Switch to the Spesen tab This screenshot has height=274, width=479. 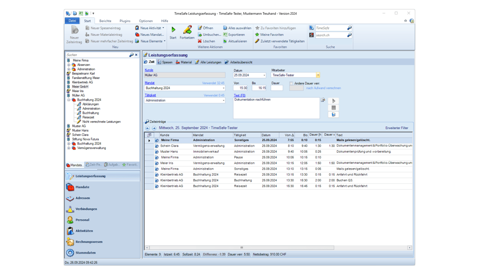click(165, 62)
